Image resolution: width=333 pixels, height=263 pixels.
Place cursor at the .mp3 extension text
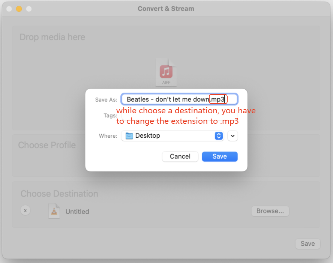tap(218, 99)
